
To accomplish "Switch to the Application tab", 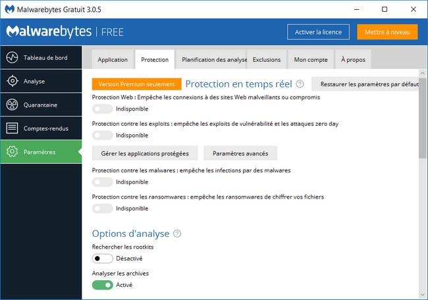I will (113, 60).
